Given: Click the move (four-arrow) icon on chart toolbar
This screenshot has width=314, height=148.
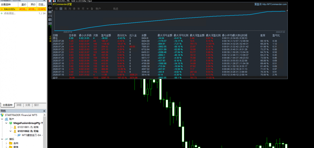Looking at the screenshot, I should pyautogui.click(x=50, y=8).
